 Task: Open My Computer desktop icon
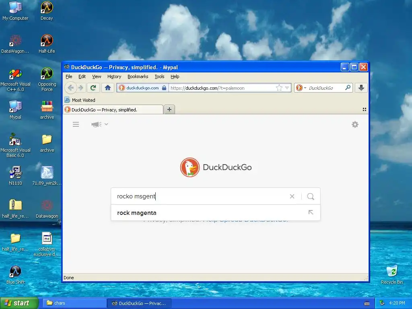tap(15, 11)
